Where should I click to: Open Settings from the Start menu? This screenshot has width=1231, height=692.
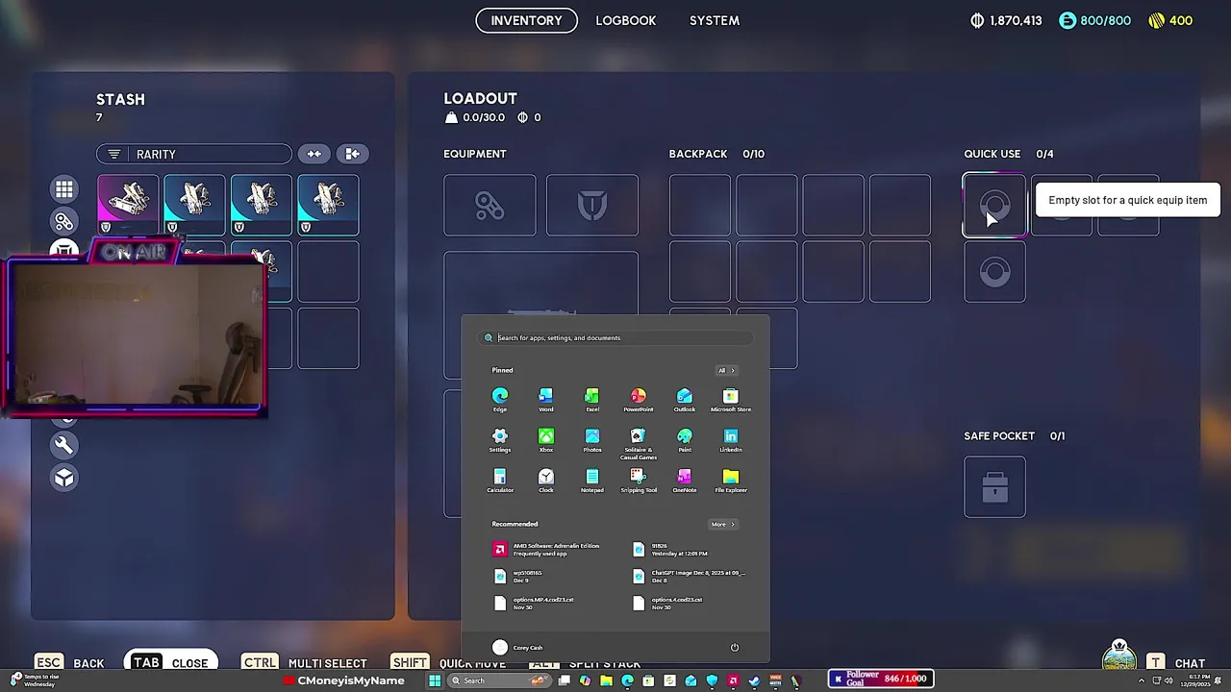point(500,440)
